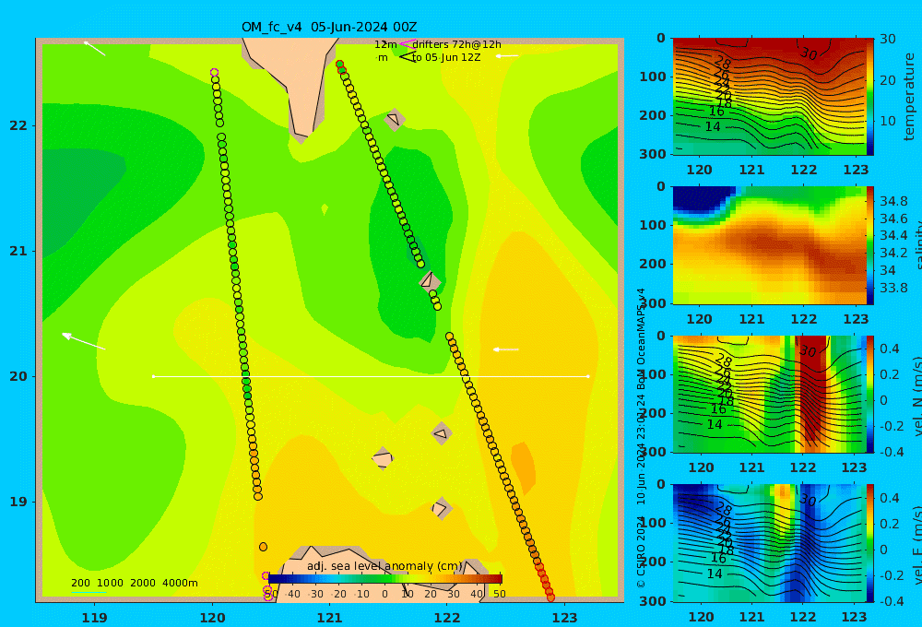
Task: Click the 'to 05 Jun 12Z' legend text
Action: point(446,57)
